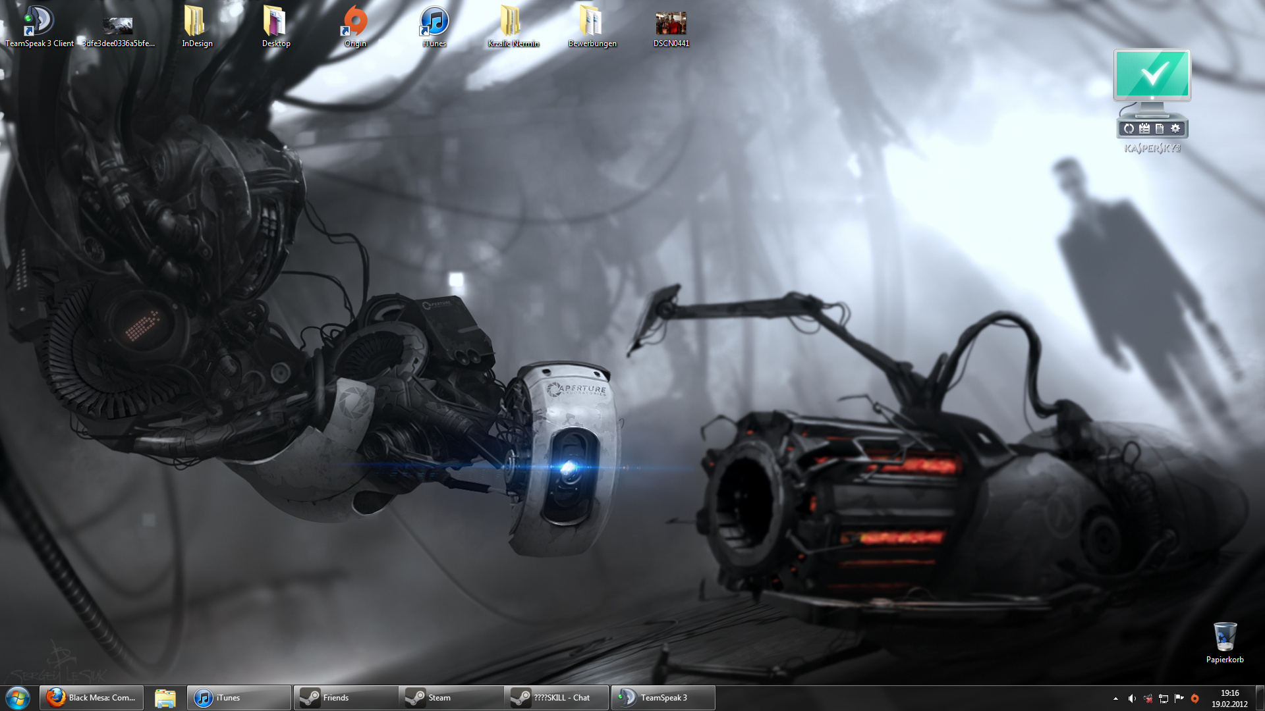Screen dimensions: 1265x711
Task: Switch to Steam Friends taskbar window
Action: point(345,698)
